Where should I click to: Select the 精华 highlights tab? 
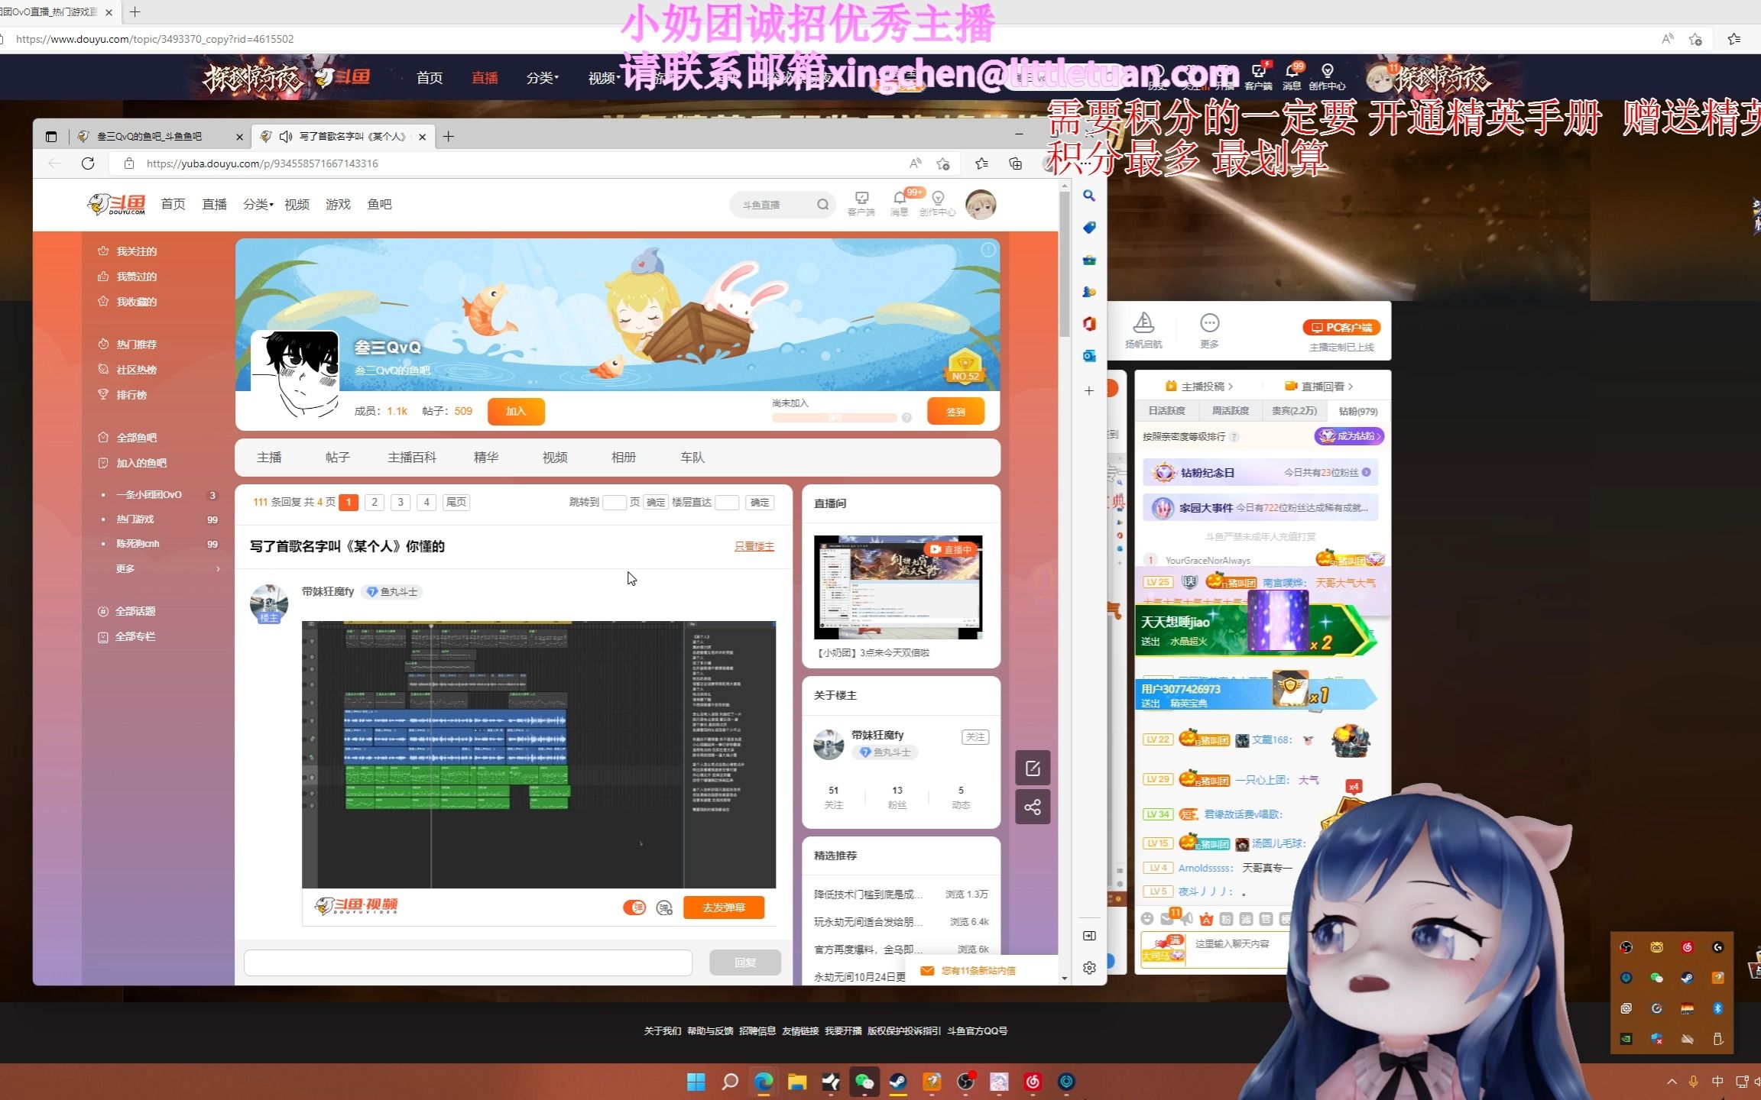[485, 456]
